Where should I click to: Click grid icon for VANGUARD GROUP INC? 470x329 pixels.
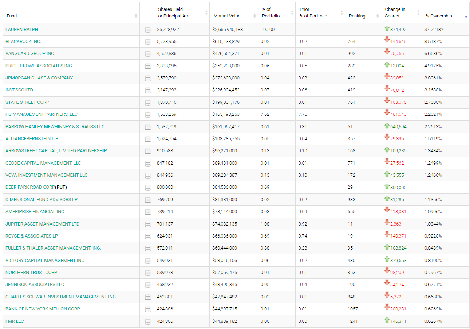pos(147,54)
